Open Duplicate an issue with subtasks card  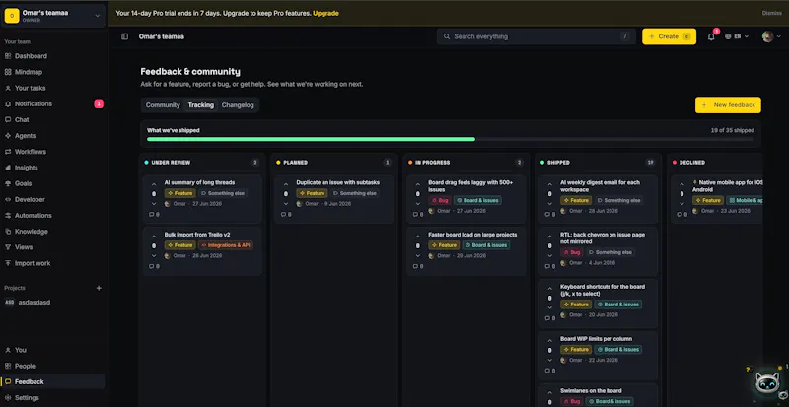334,199
